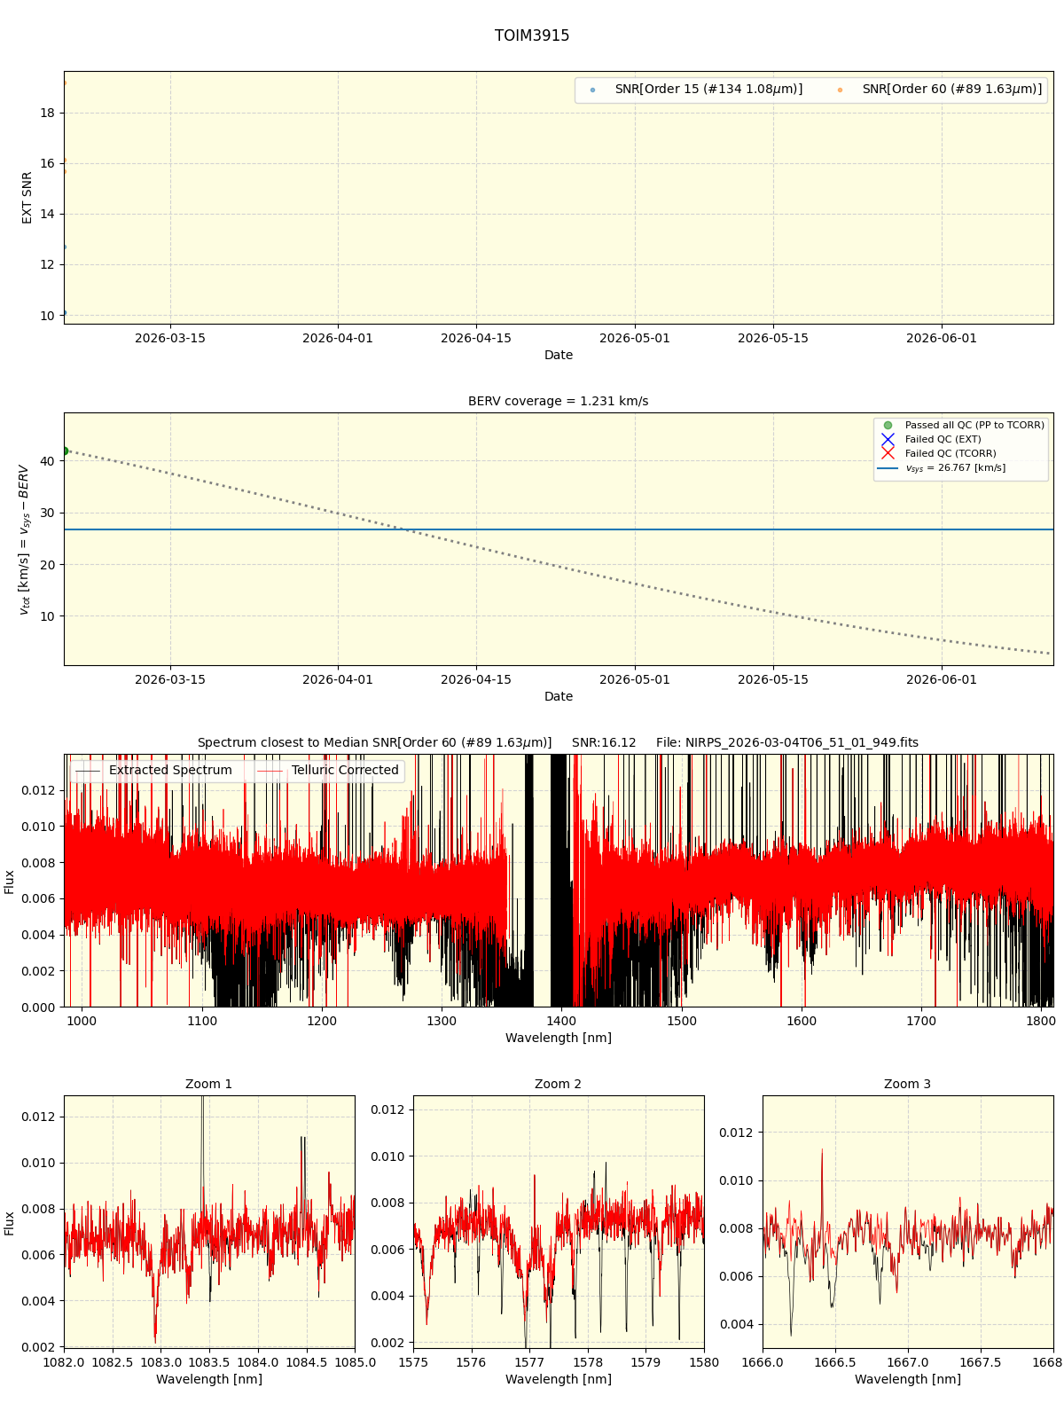Click the 2026-05-15 tick in BERV plot
Screen dimensions: 1064x1419
[773, 679]
